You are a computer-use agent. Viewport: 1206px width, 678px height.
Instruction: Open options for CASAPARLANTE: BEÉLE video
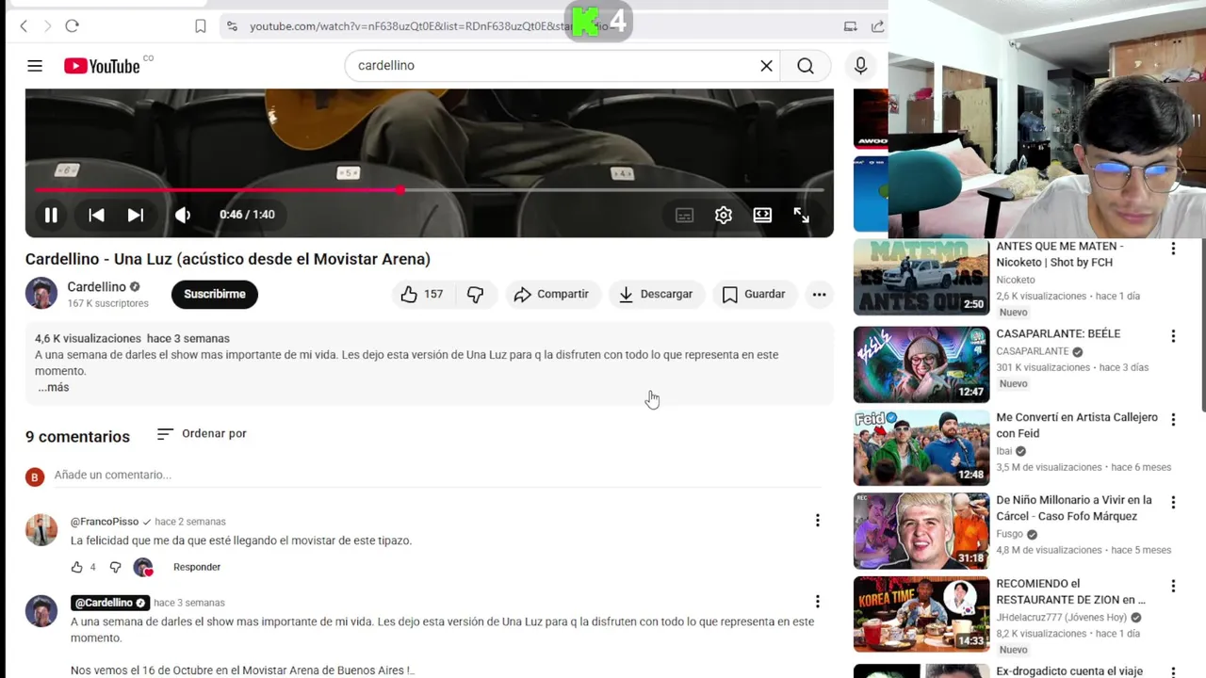point(1173,336)
